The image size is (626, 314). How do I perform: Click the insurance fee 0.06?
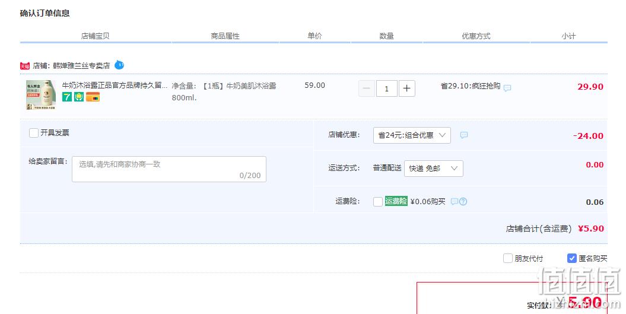(x=595, y=202)
